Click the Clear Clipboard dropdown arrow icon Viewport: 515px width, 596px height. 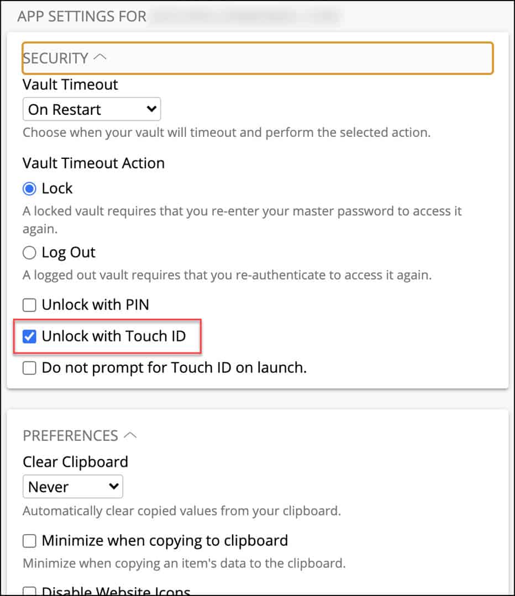(x=113, y=487)
